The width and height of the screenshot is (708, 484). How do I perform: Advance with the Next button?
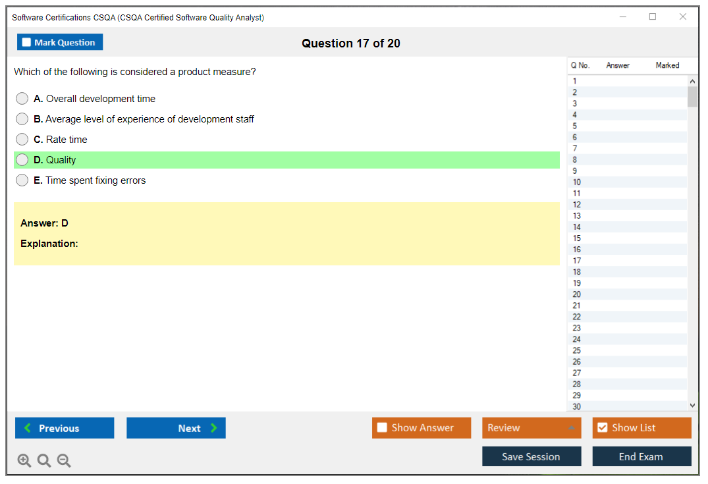[176, 428]
